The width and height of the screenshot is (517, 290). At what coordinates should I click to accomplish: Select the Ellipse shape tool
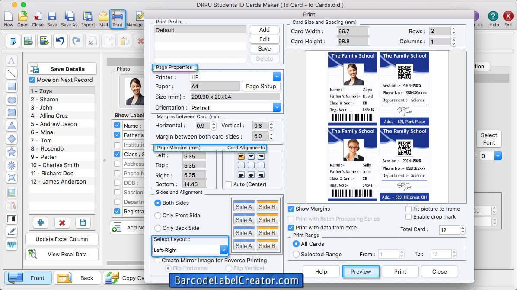(12, 100)
